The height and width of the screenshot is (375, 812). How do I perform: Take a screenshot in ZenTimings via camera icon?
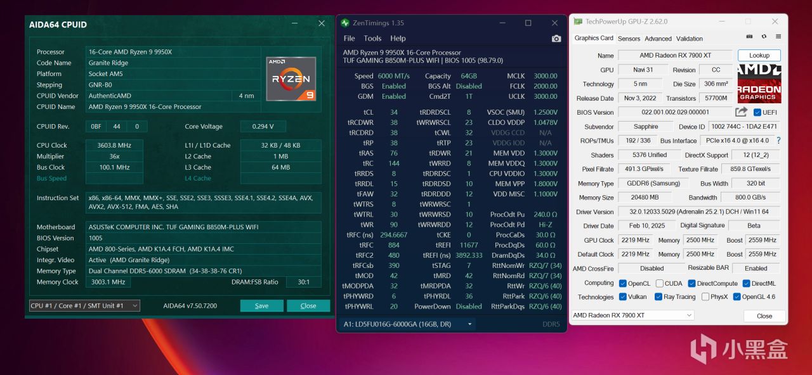556,39
